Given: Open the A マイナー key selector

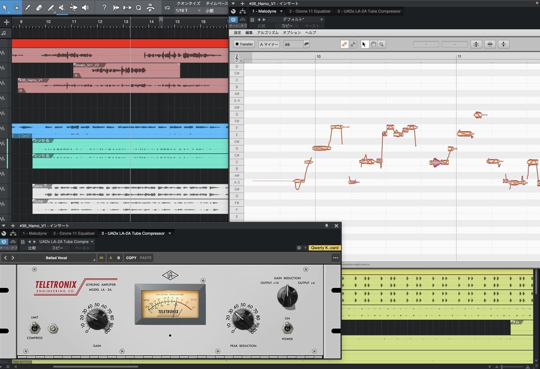Looking at the screenshot, I should pyautogui.click(x=269, y=44).
